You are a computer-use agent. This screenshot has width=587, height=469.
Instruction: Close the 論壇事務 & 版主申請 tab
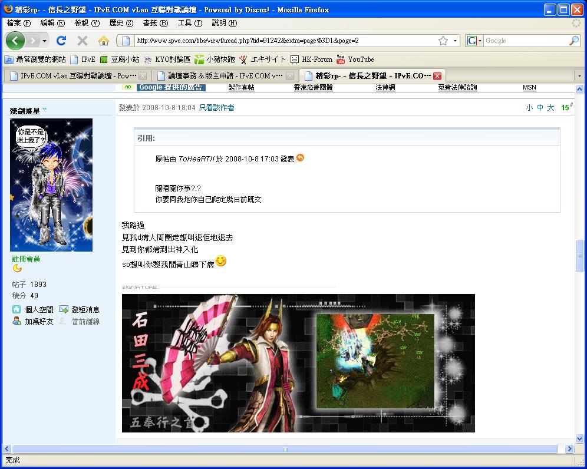pyautogui.click(x=290, y=76)
